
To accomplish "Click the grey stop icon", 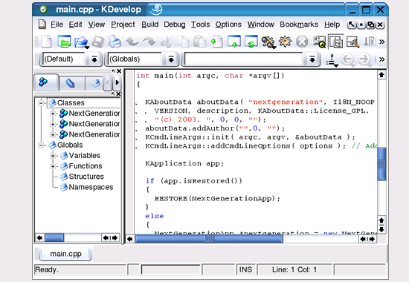I will [x=302, y=42].
